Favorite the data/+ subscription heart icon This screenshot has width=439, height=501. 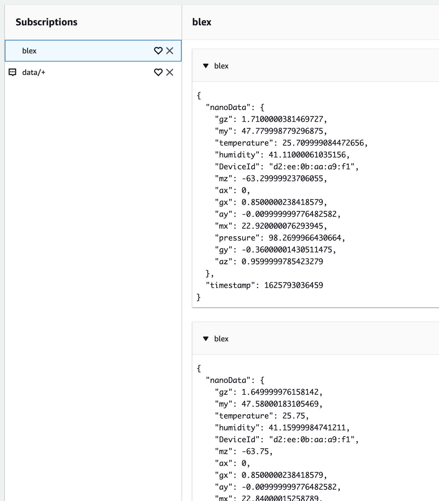[x=158, y=72]
